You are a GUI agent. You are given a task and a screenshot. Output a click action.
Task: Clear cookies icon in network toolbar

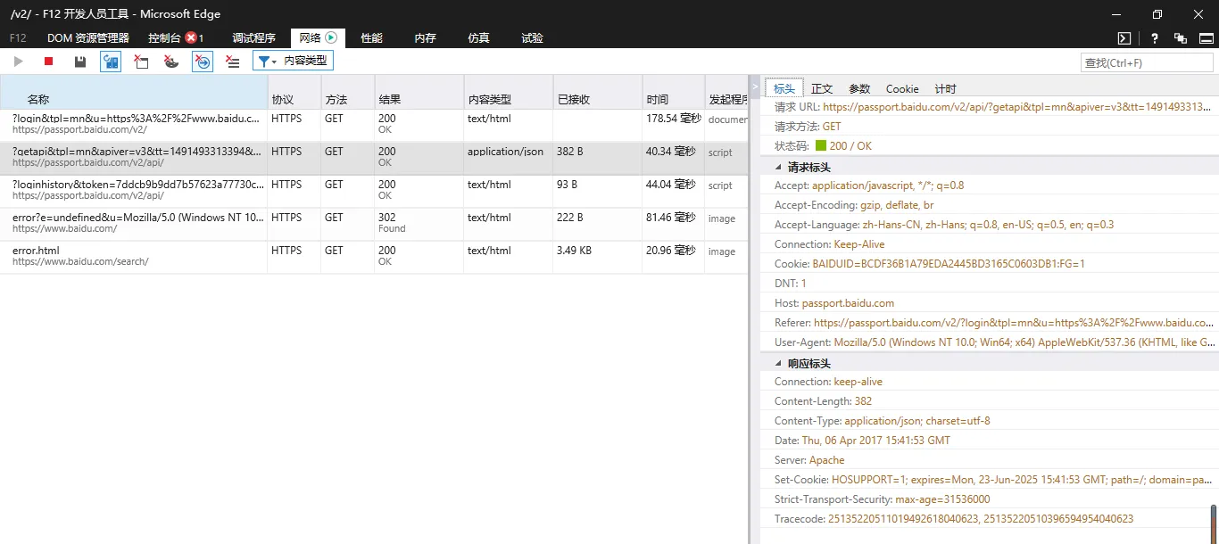click(x=171, y=62)
